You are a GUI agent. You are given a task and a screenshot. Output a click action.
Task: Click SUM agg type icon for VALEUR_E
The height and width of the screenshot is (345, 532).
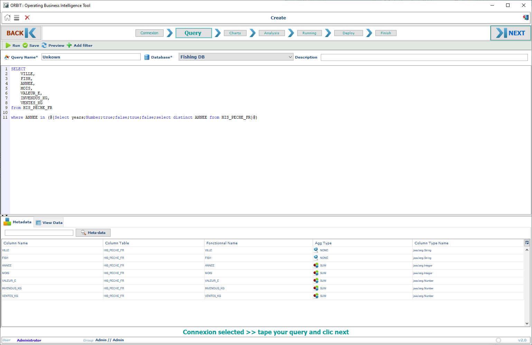point(316,281)
